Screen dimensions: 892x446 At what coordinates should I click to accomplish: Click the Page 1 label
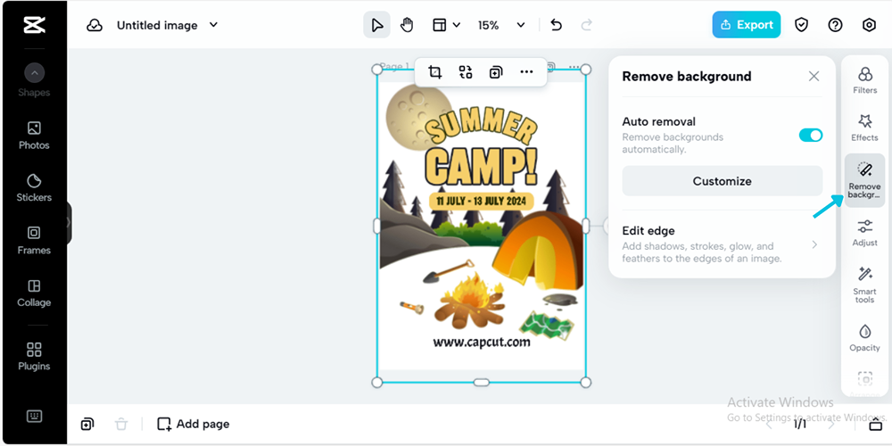(x=395, y=67)
